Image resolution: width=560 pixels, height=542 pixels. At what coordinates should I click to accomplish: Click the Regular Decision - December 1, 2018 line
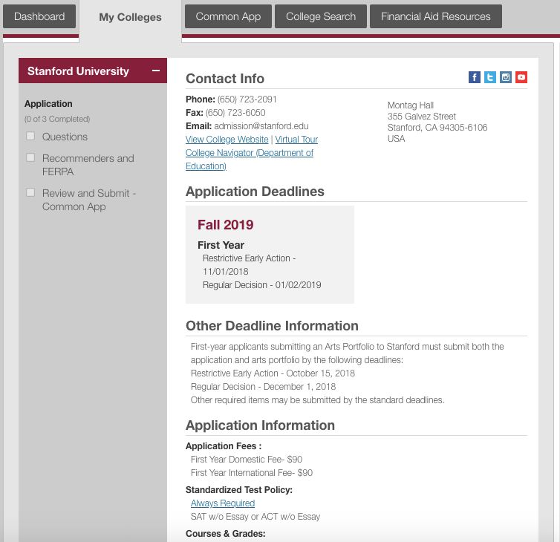tap(263, 387)
